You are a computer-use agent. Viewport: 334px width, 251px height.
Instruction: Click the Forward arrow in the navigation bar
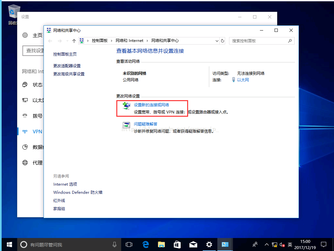60,41
